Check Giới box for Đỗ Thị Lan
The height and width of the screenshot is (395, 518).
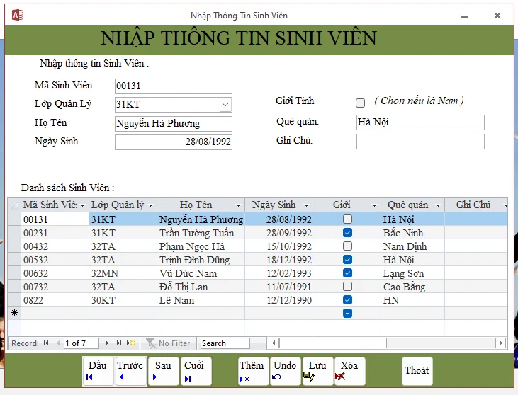[x=347, y=287]
